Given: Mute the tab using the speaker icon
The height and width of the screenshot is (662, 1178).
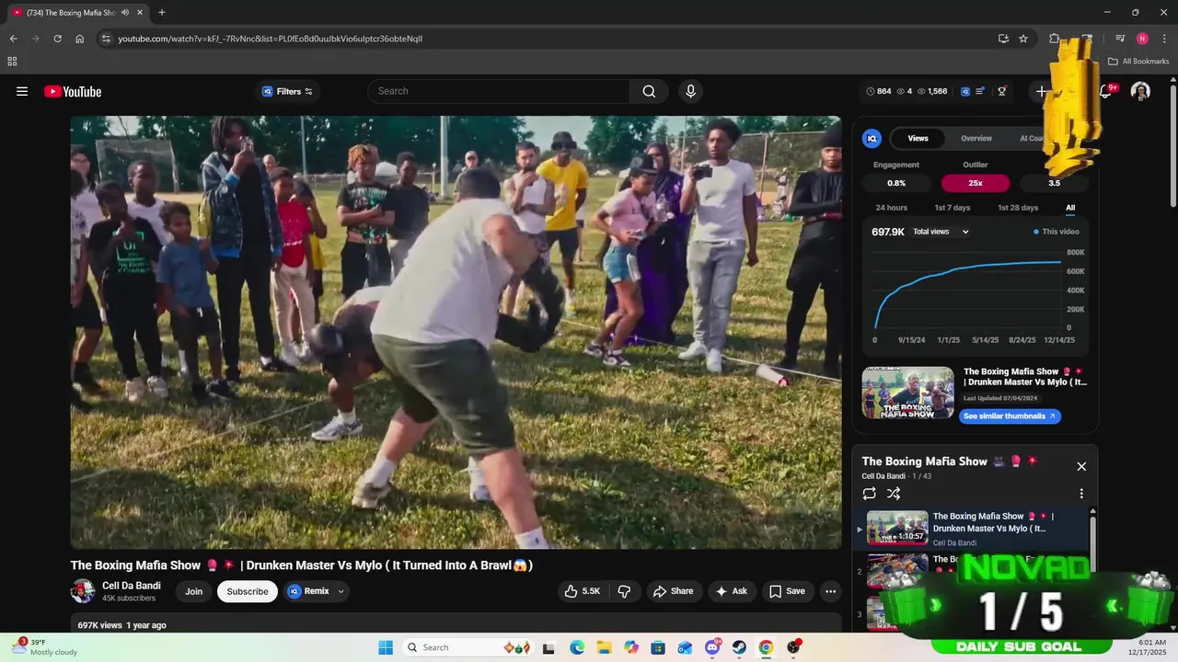Looking at the screenshot, I should click(x=125, y=12).
